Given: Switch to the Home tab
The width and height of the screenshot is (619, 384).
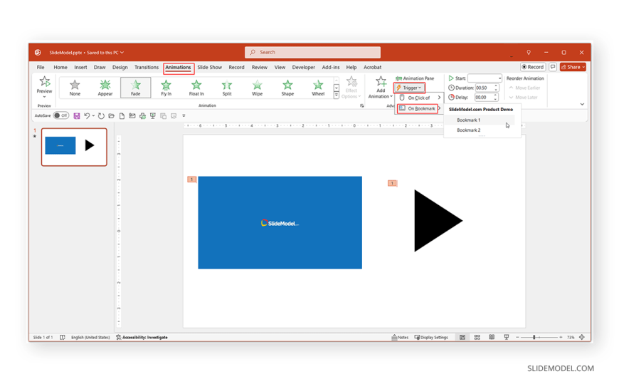Looking at the screenshot, I should 60,67.
